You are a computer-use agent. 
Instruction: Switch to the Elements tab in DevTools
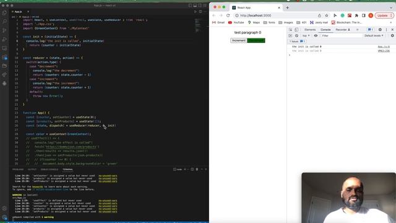(310, 30)
